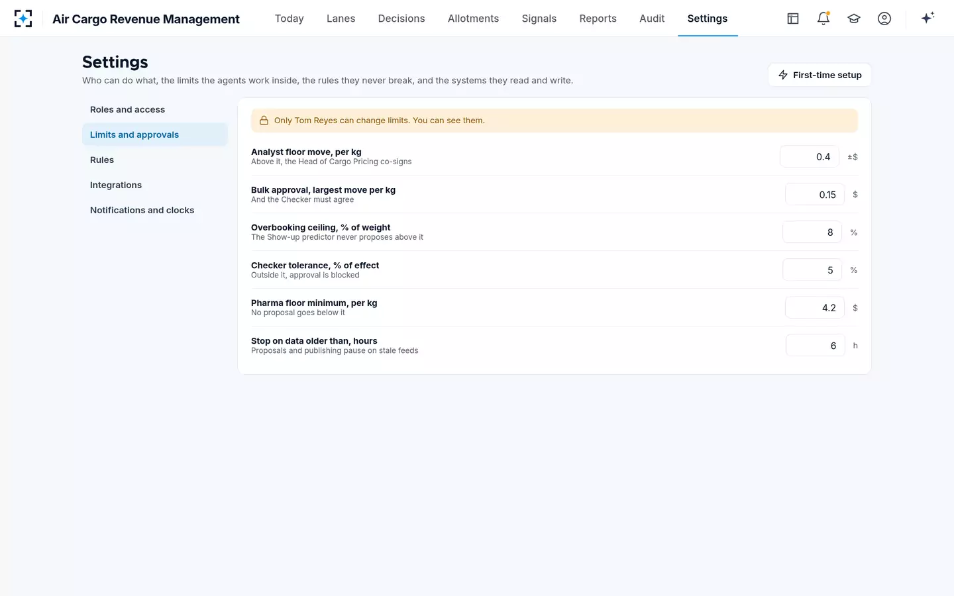This screenshot has height=596, width=954.
Task: Open Integrations settings
Action: (x=155, y=185)
